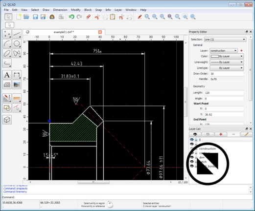The image size is (255, 211).
Task: Click the Length input field
Action: 224,93
